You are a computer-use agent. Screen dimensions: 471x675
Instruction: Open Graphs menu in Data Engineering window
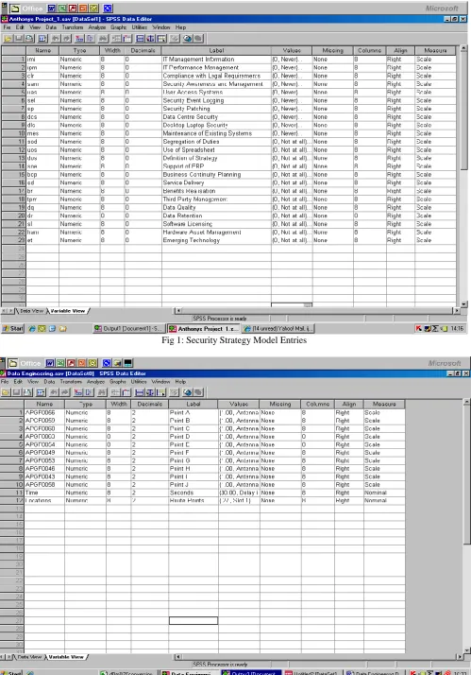pos(118,381)
